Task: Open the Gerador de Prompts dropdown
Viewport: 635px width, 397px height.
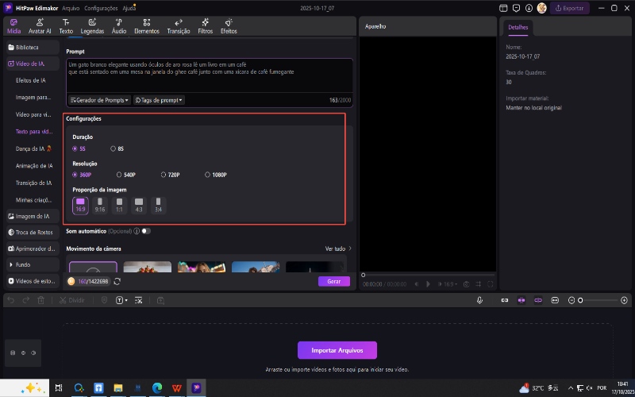Action: (99, 100)
